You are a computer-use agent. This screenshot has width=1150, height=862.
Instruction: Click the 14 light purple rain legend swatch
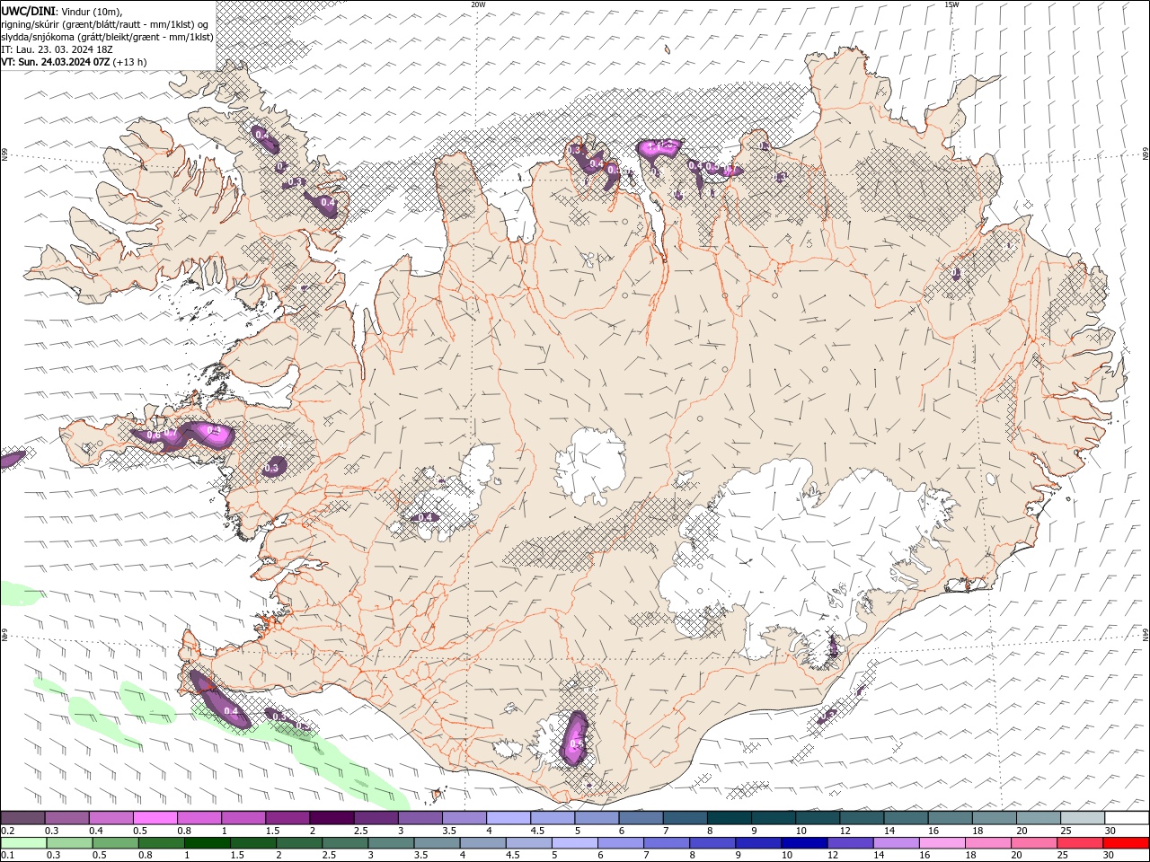[896, 843]
